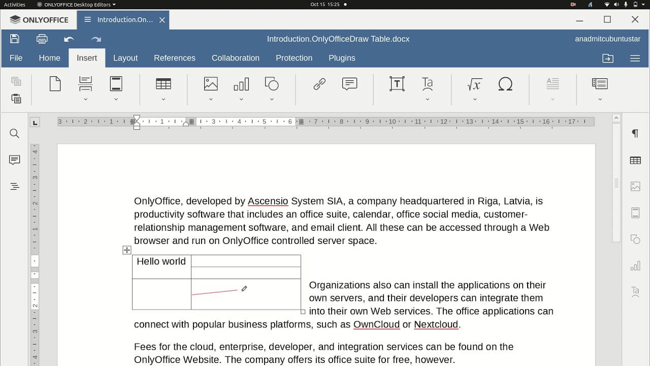Expand the header and footer dropdown arrow
The image size is (650, 366).
coord(116,100)
